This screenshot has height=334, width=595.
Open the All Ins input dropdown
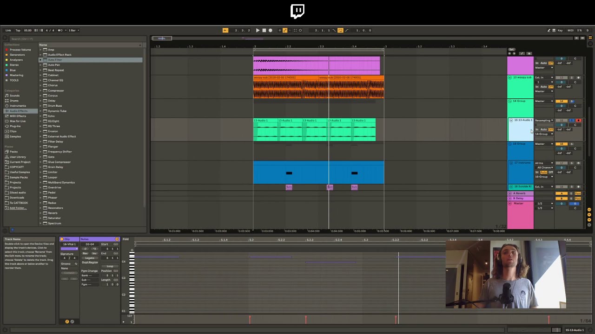point(544,163)
